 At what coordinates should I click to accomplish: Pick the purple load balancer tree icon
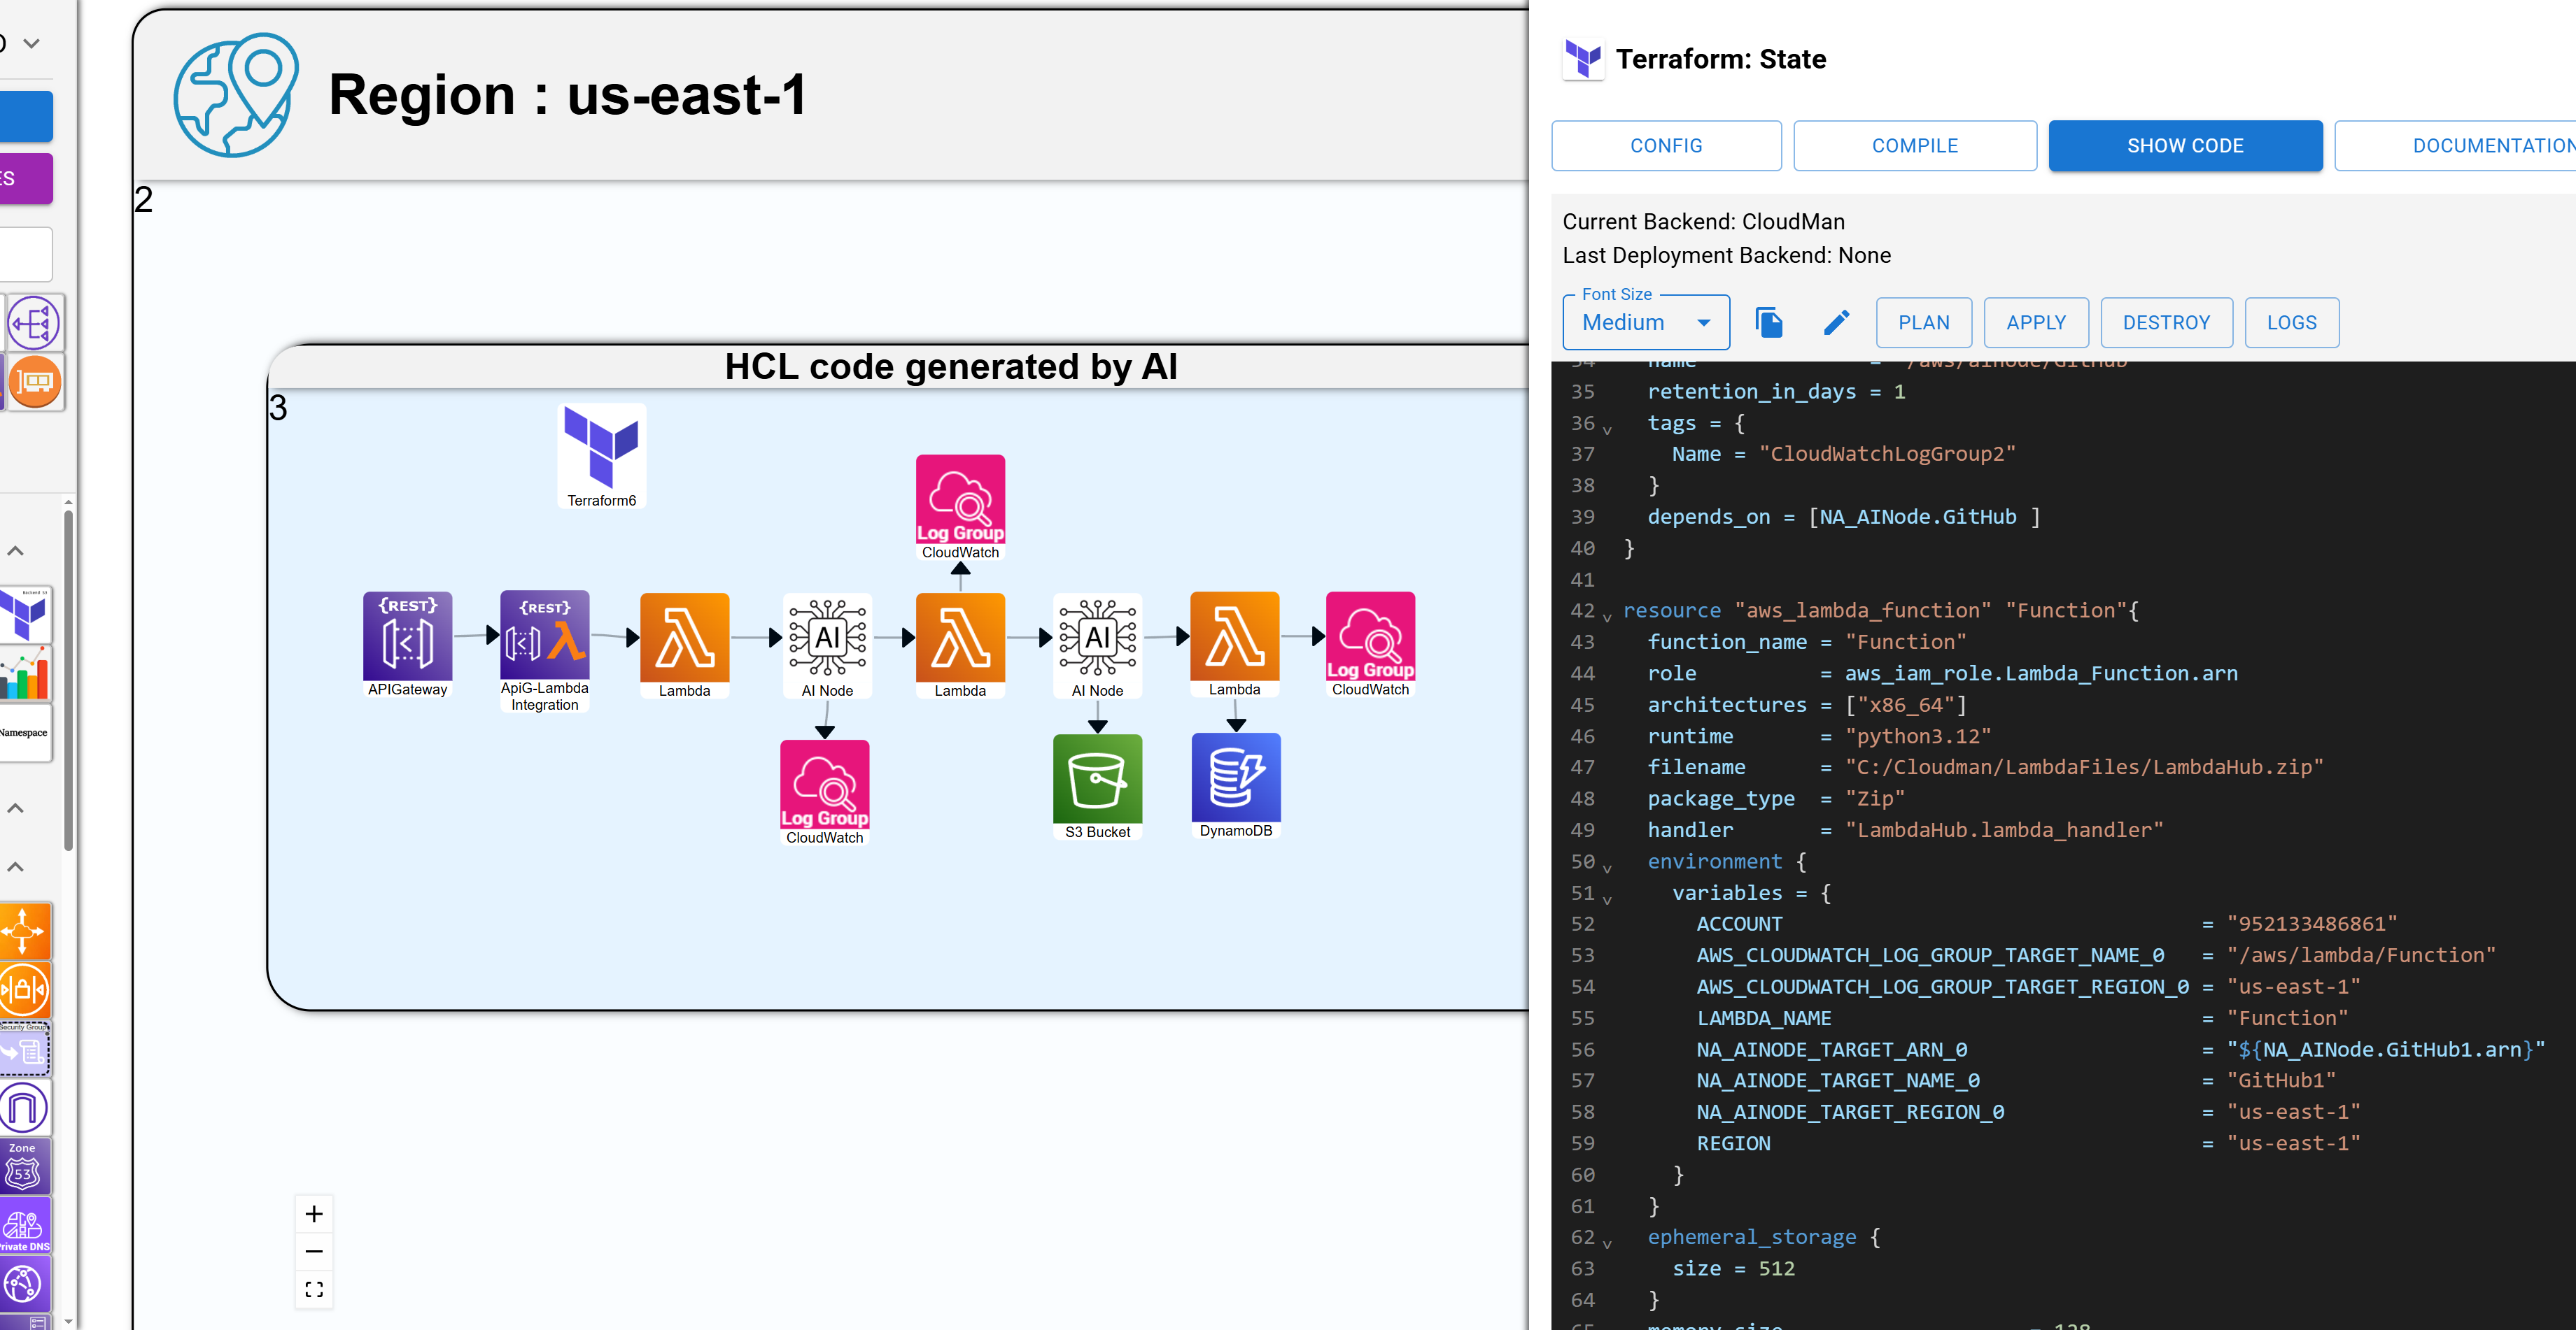click(35, 323)
